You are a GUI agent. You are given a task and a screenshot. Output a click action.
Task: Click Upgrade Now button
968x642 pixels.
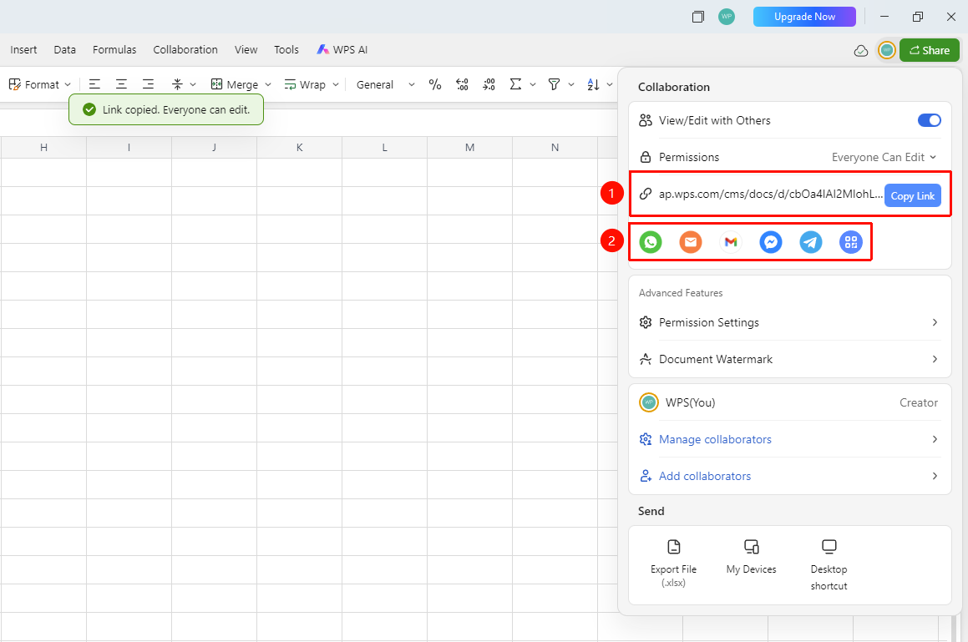tap(804, 17)
